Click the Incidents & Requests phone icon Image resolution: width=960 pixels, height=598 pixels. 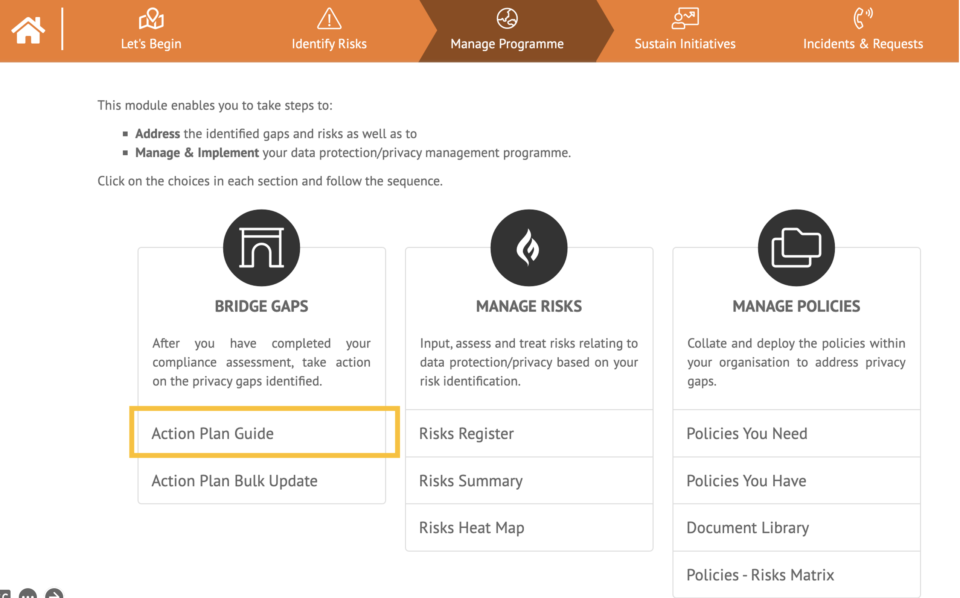pyautogui.click(x=862, y=18)
